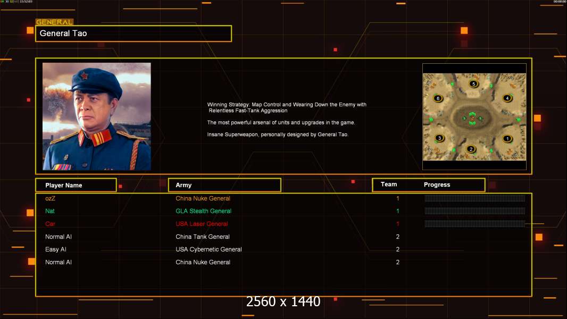Click Car's loading progress bar
This screenshot has width=567, height=319.
pos(475,224)
